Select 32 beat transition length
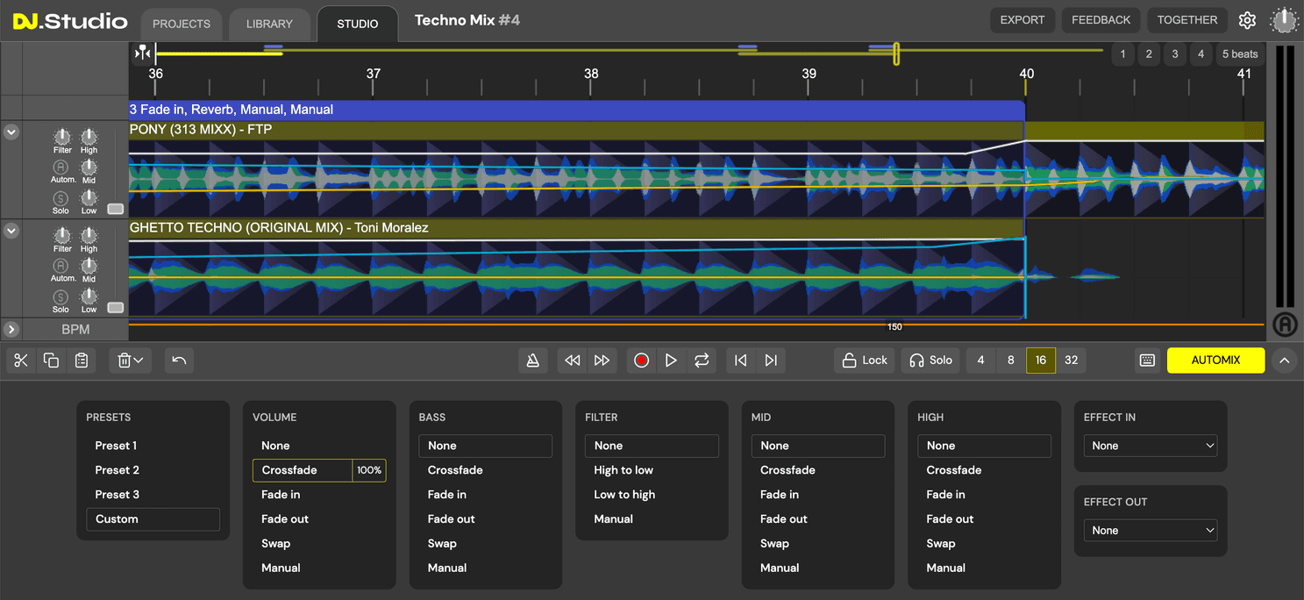Image resolution: width=1304 pixels, height=600 pixels. pyautogui.click(x=1071, y=361)
